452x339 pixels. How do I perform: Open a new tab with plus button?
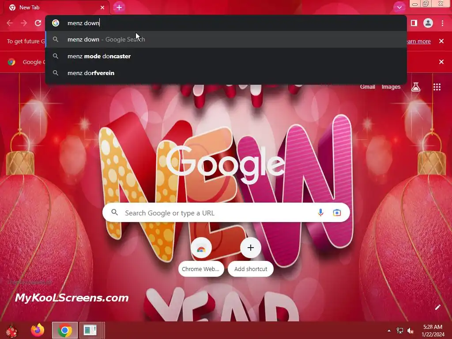click(x=119, y=8)
